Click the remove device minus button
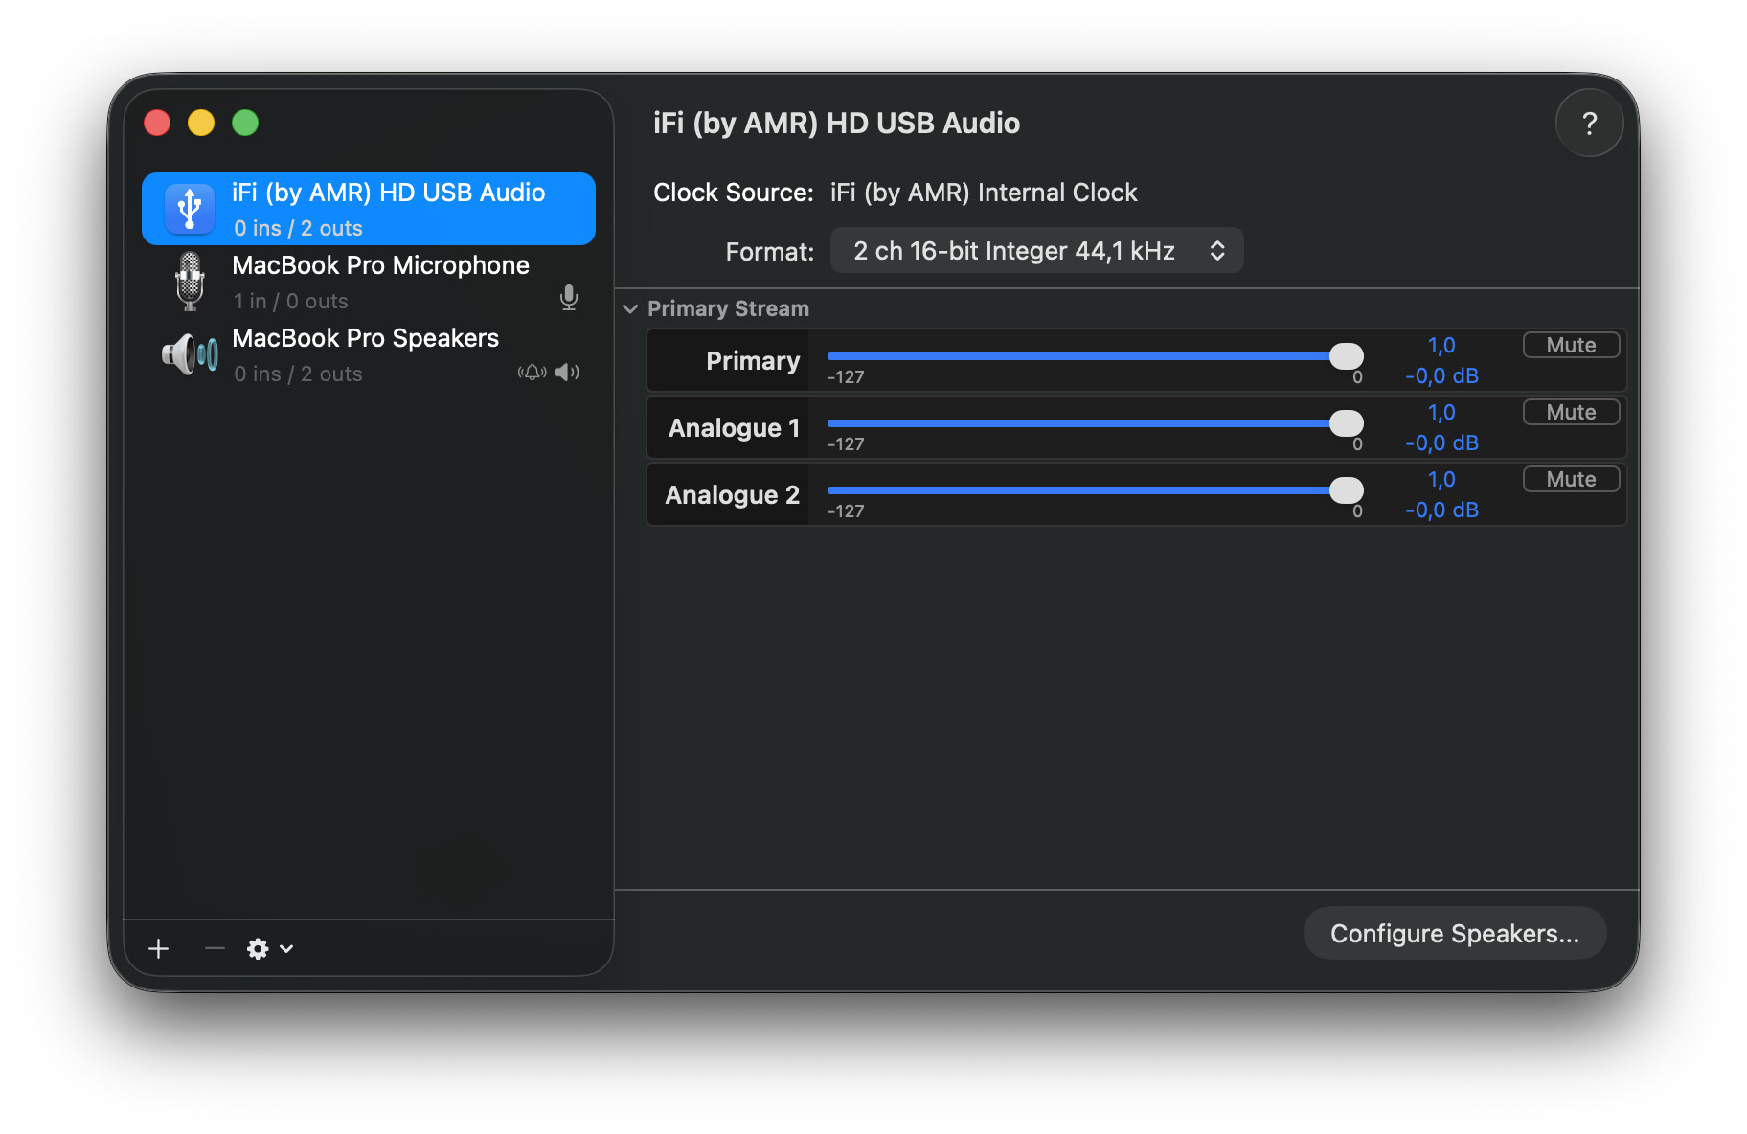 215,948
